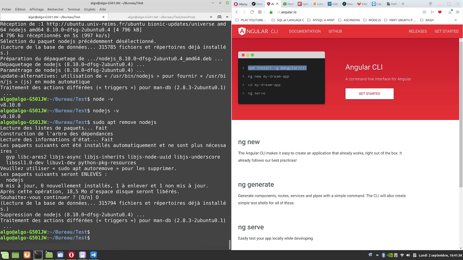Open Visual Studio Code from taskbar
The width and height of the screenshot is (463, 260).
[x=93, y=255]
